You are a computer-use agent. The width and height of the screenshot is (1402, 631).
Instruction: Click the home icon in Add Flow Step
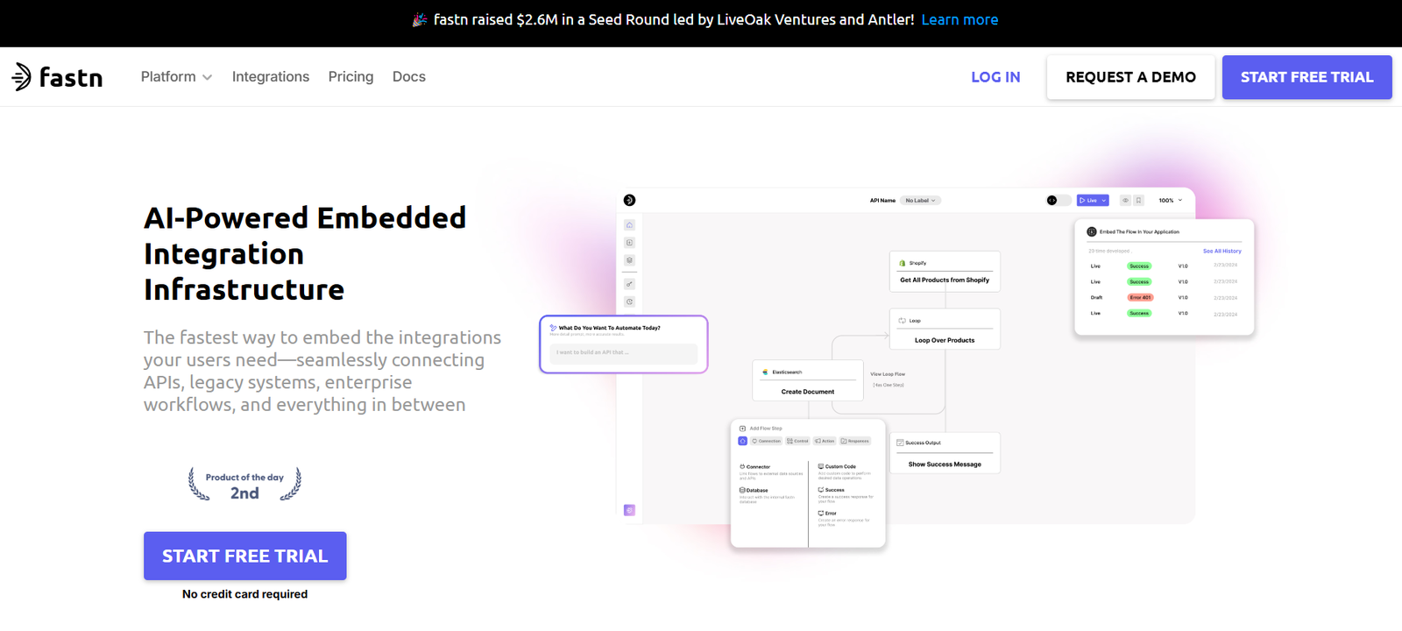pyautogui.click(x=742, y=441)
